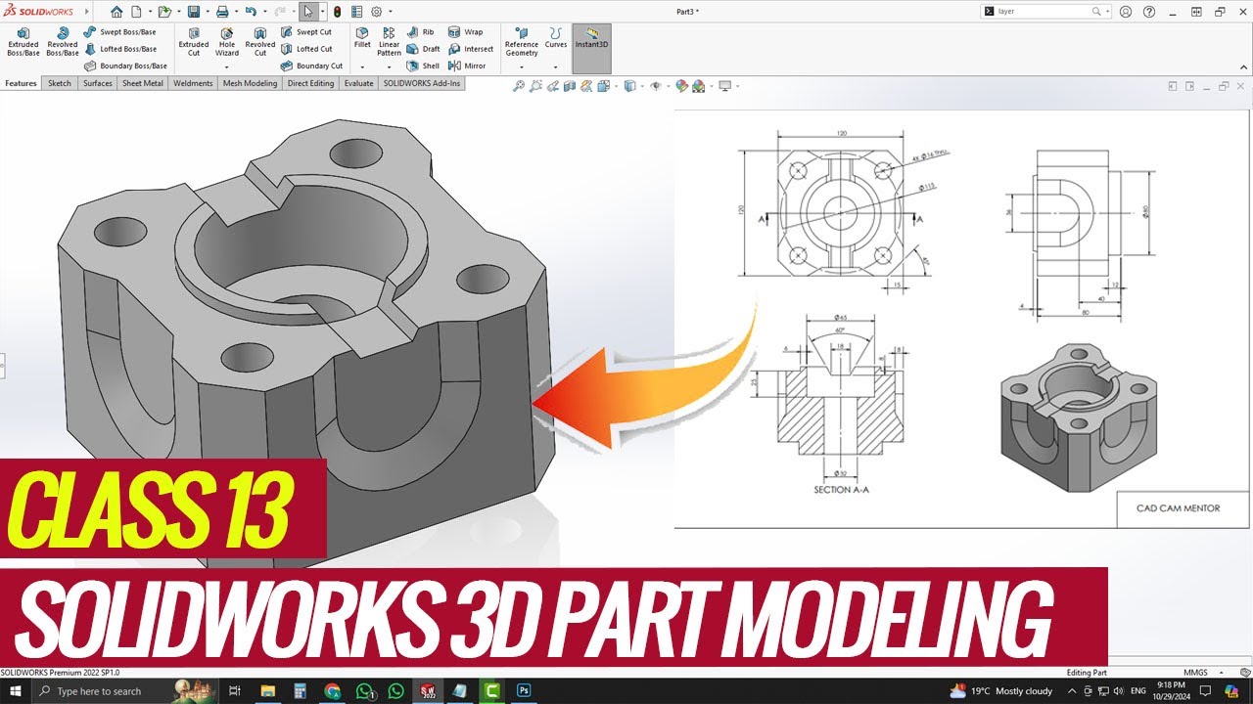Click the Windows Start button

click(x=17, y=691)
